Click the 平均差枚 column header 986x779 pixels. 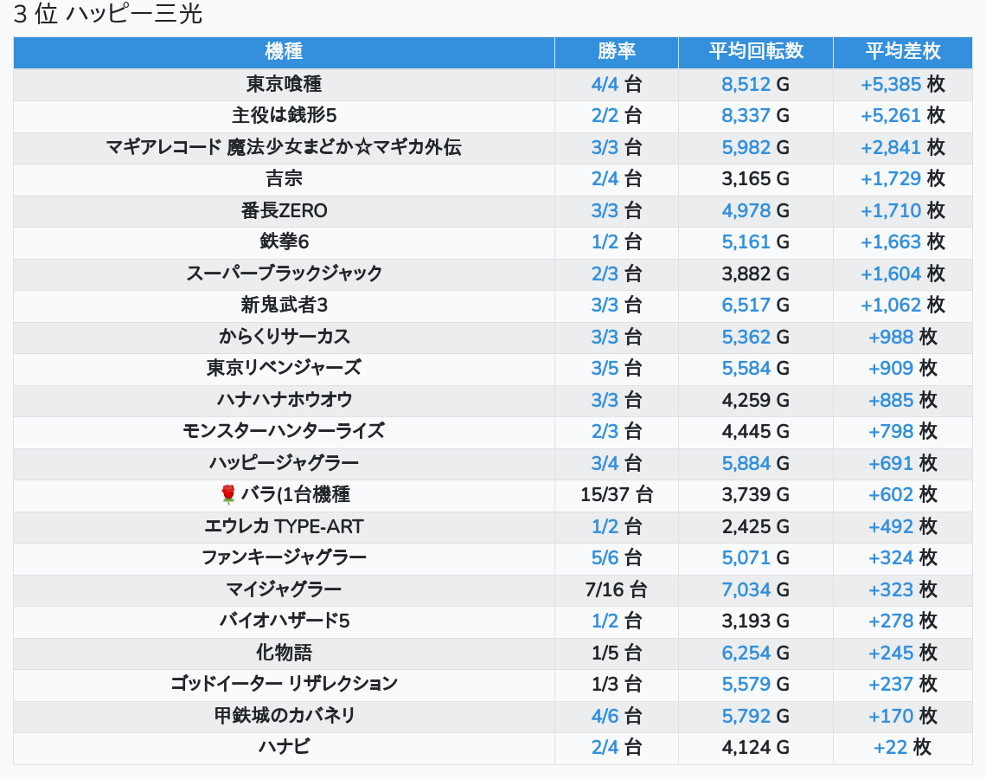[x=902, y=51]
